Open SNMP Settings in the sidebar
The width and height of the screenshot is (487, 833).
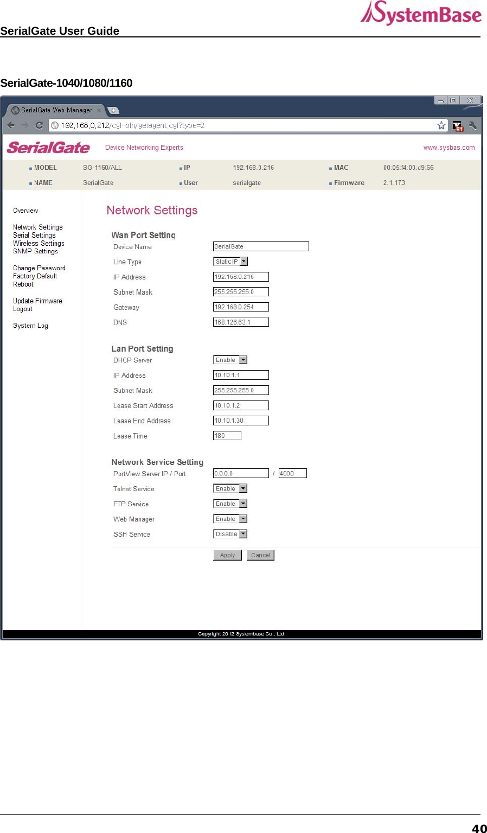35,251
